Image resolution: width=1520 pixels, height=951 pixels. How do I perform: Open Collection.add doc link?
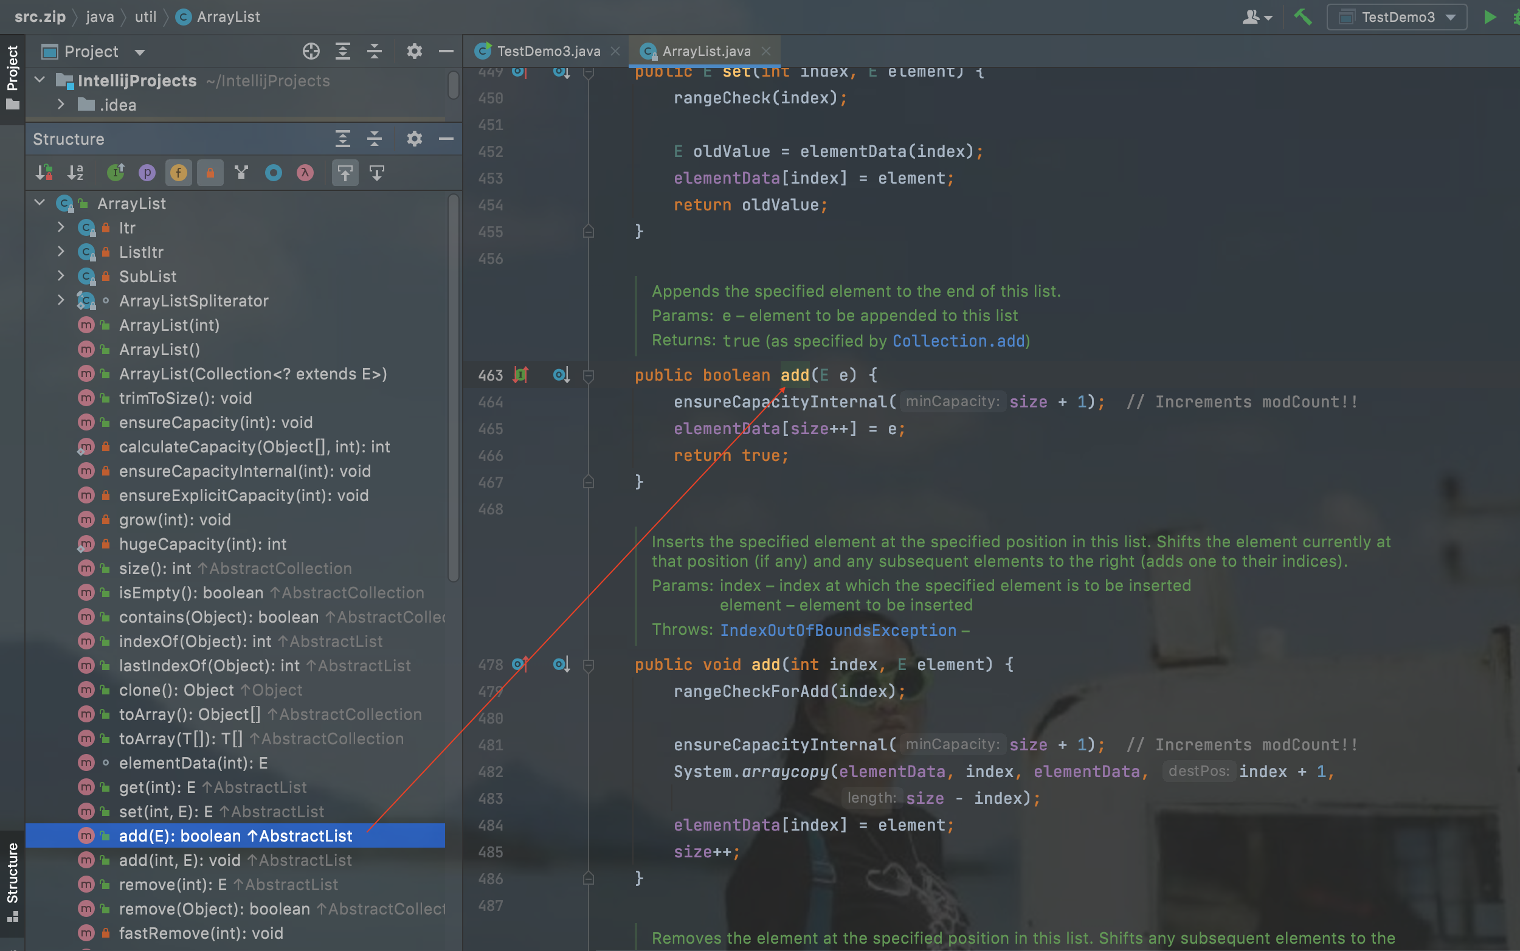(959, 341)
